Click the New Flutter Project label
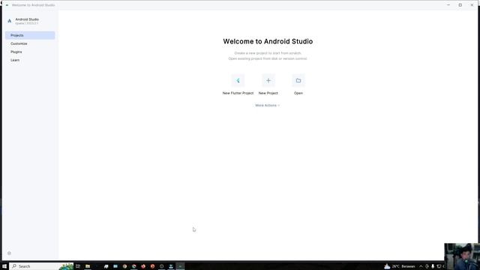 point(238,93)
